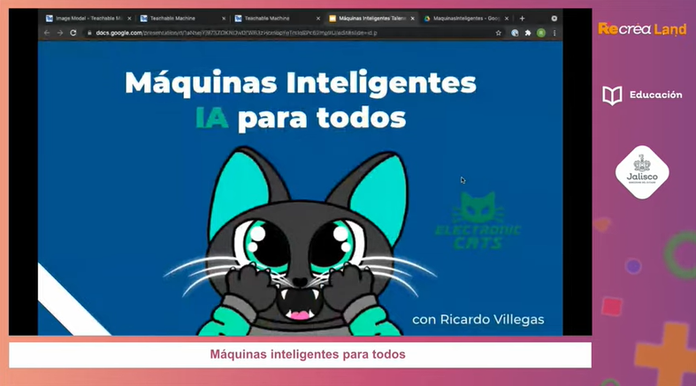Screen dimensions: 696x386
Task: Select the Máquinas Inteligentes Talent tab
Action: tap(372, 19)
